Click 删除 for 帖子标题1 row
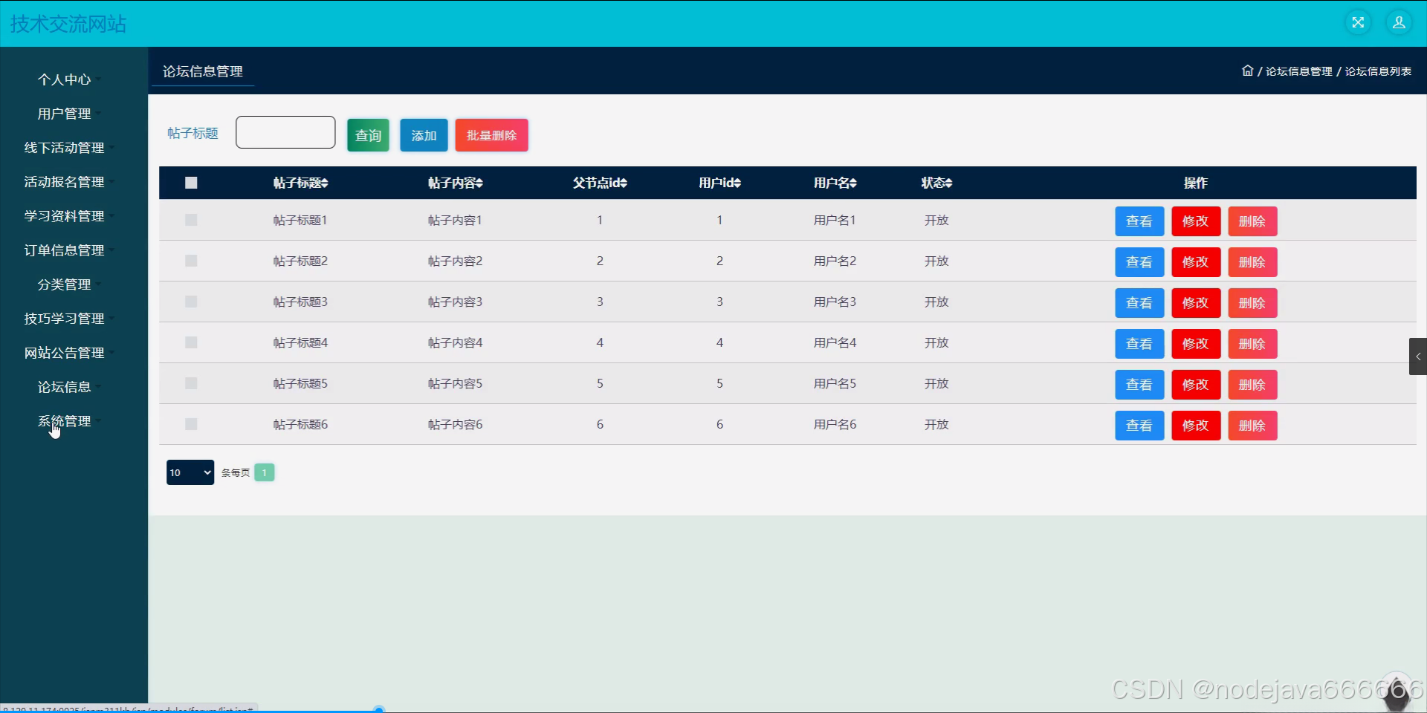The height and width of the screenshot is (713, 1427). (x=1252, y=221)
